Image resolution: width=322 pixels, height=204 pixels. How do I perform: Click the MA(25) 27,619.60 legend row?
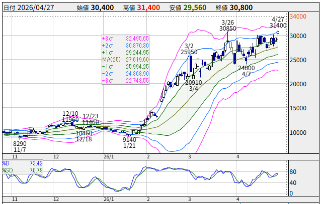(125, 59)
